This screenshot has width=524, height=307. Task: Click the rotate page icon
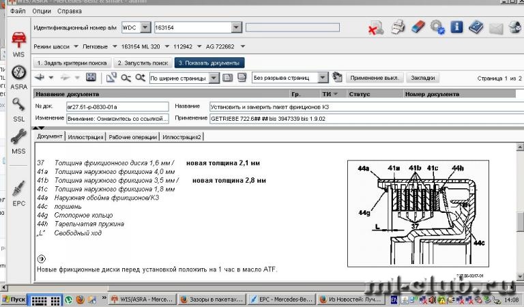click(x=111, y=78)
